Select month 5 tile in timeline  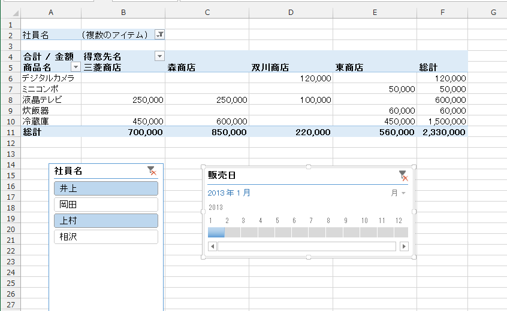click(x=283, y=232)
